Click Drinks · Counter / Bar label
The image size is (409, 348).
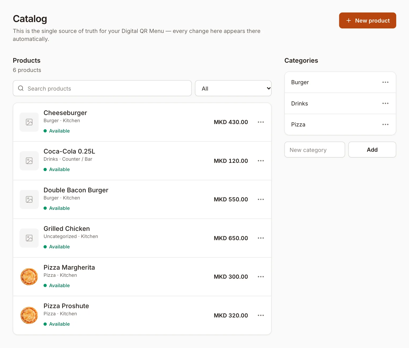[x=68, y=159]
